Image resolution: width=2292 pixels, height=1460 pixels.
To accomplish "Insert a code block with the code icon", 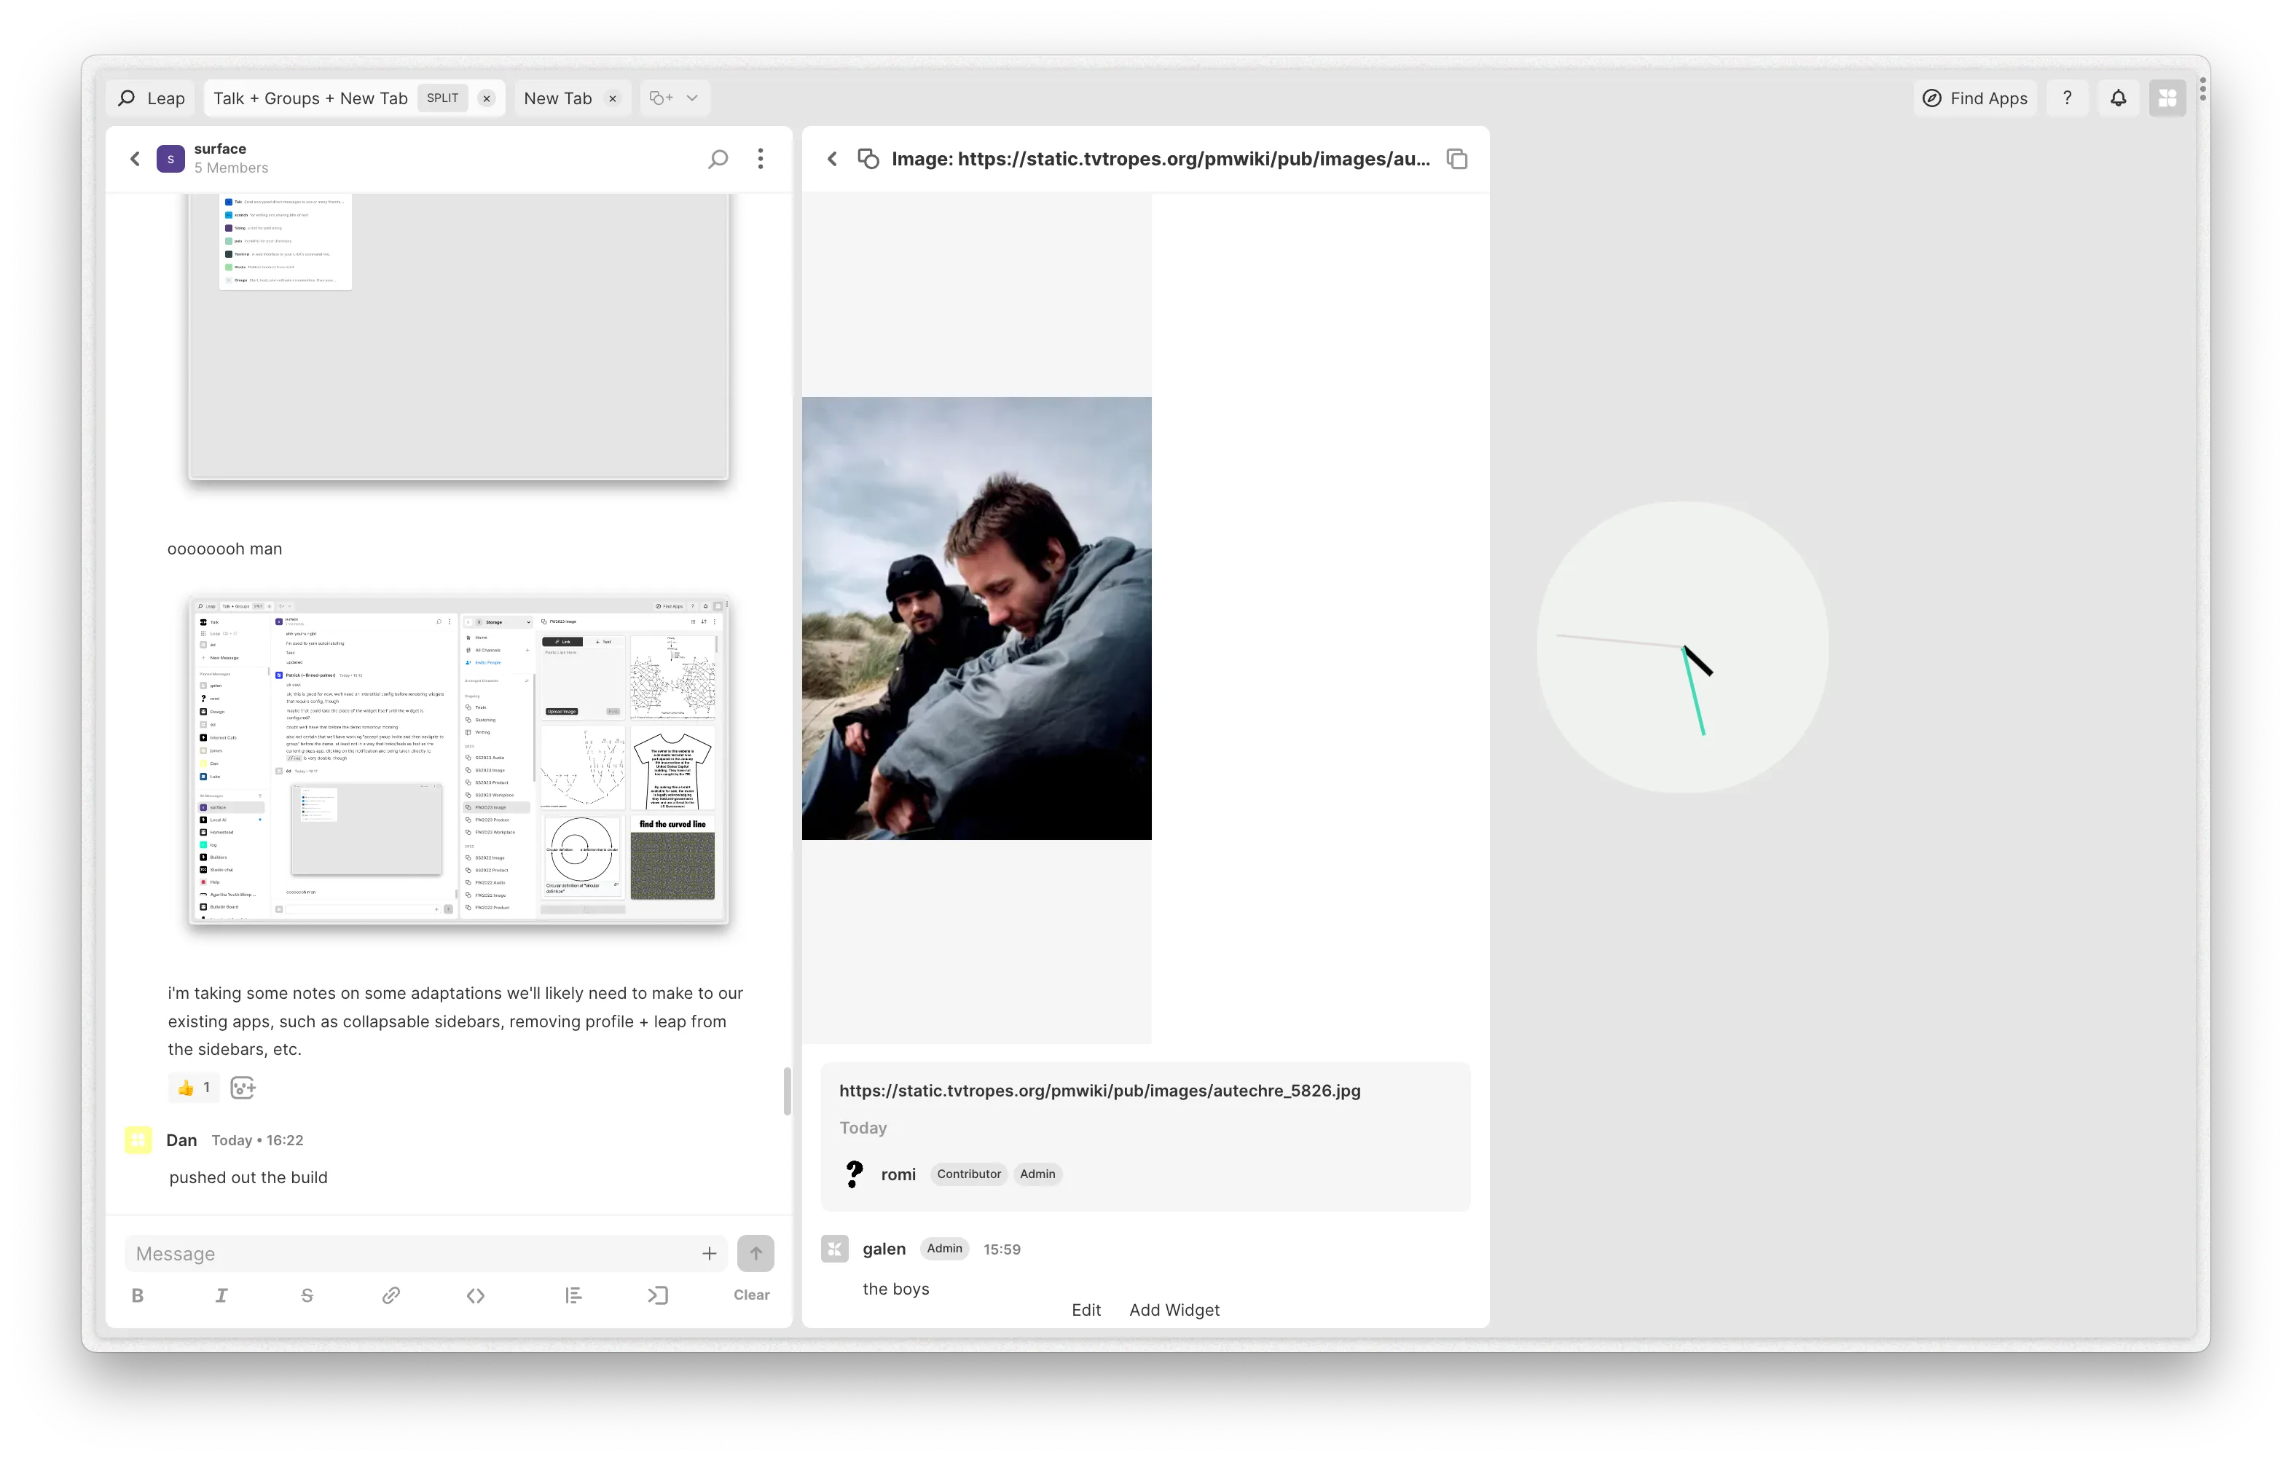I will point(476,1295).
